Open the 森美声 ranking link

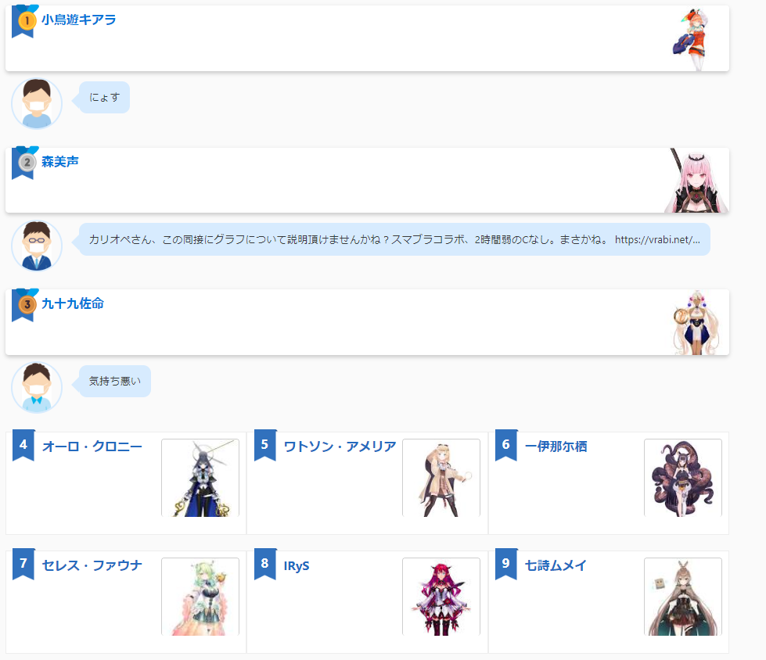click(x=60, y=162)
